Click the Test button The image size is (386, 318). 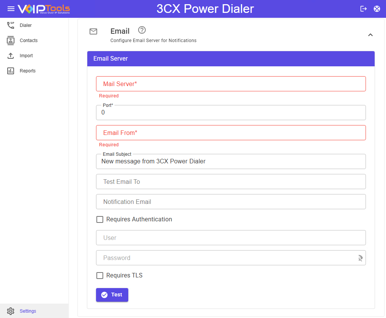(112, 295)
